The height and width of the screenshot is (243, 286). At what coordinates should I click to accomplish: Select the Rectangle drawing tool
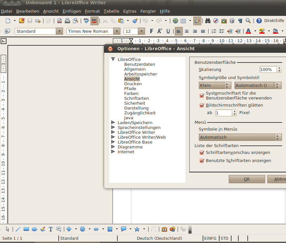pyautogui.click(x=26, y=229)
